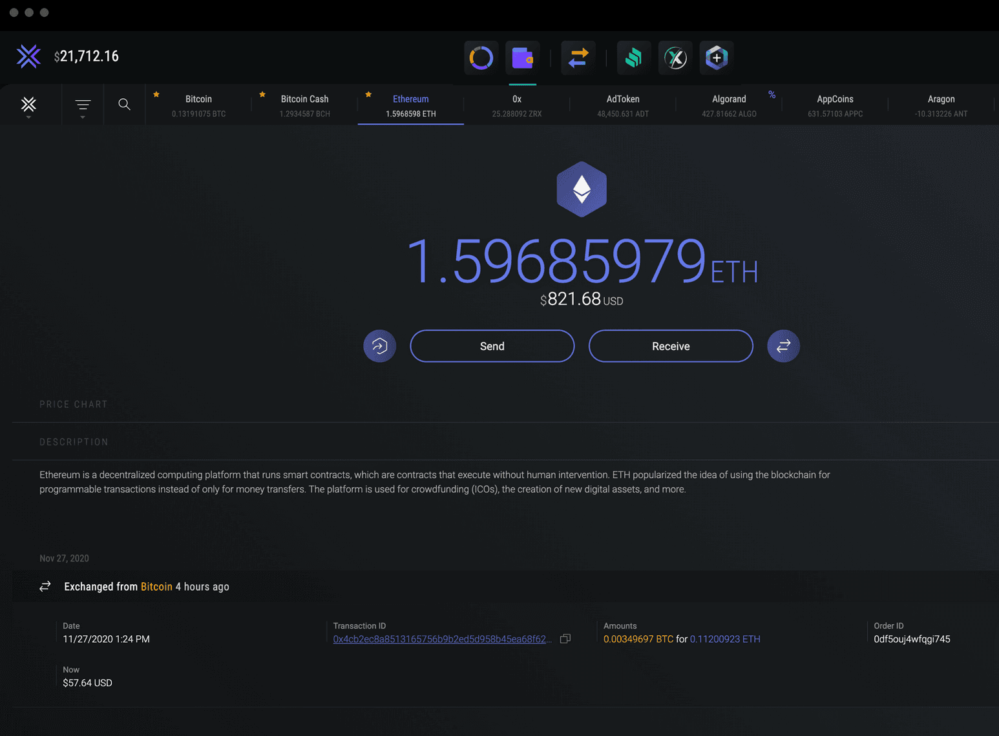The width and height of the screenshot is (999, 736).
Task: Click the round icon left of Send
Action: click(x=380, y=346)
